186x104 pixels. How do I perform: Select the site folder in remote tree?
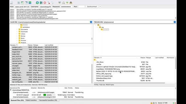102,27
